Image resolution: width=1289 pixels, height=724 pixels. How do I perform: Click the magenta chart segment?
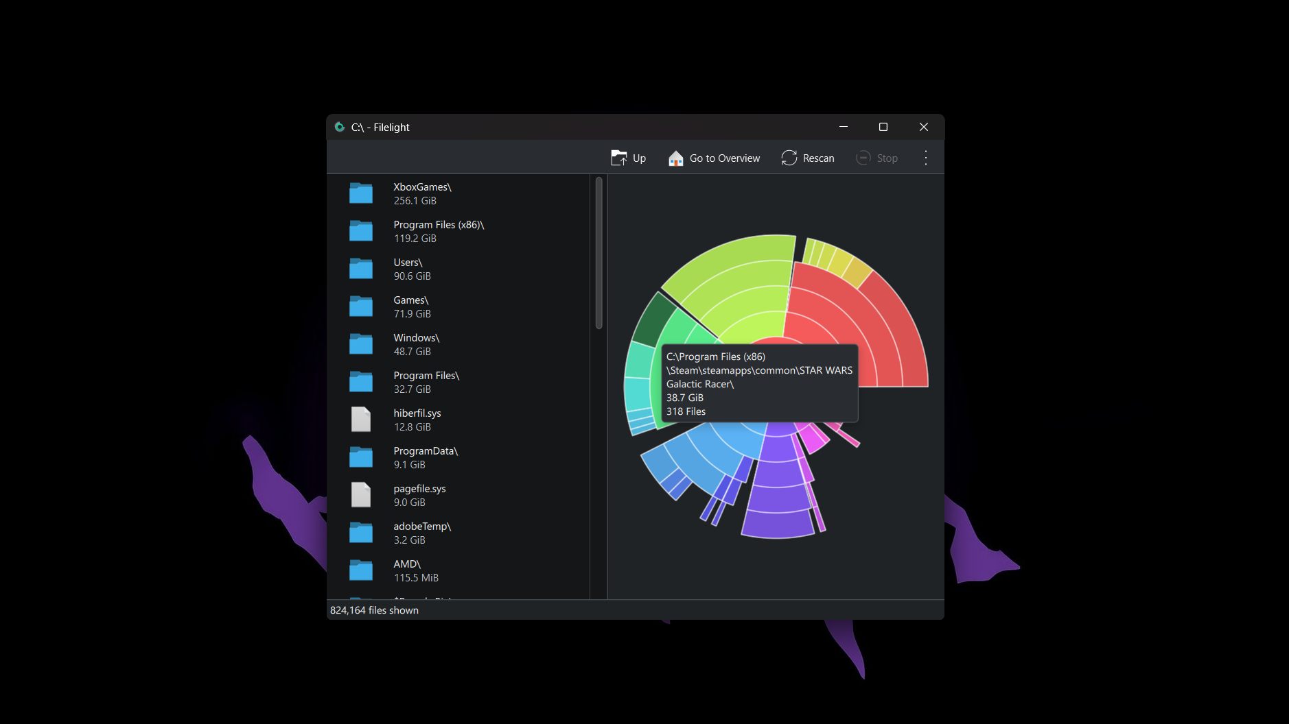tap(814, 439)
